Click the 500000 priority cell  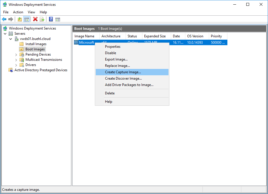click(x=218, y=43)
